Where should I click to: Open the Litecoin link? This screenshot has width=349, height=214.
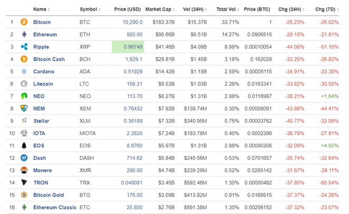click(x=43, y=84)
